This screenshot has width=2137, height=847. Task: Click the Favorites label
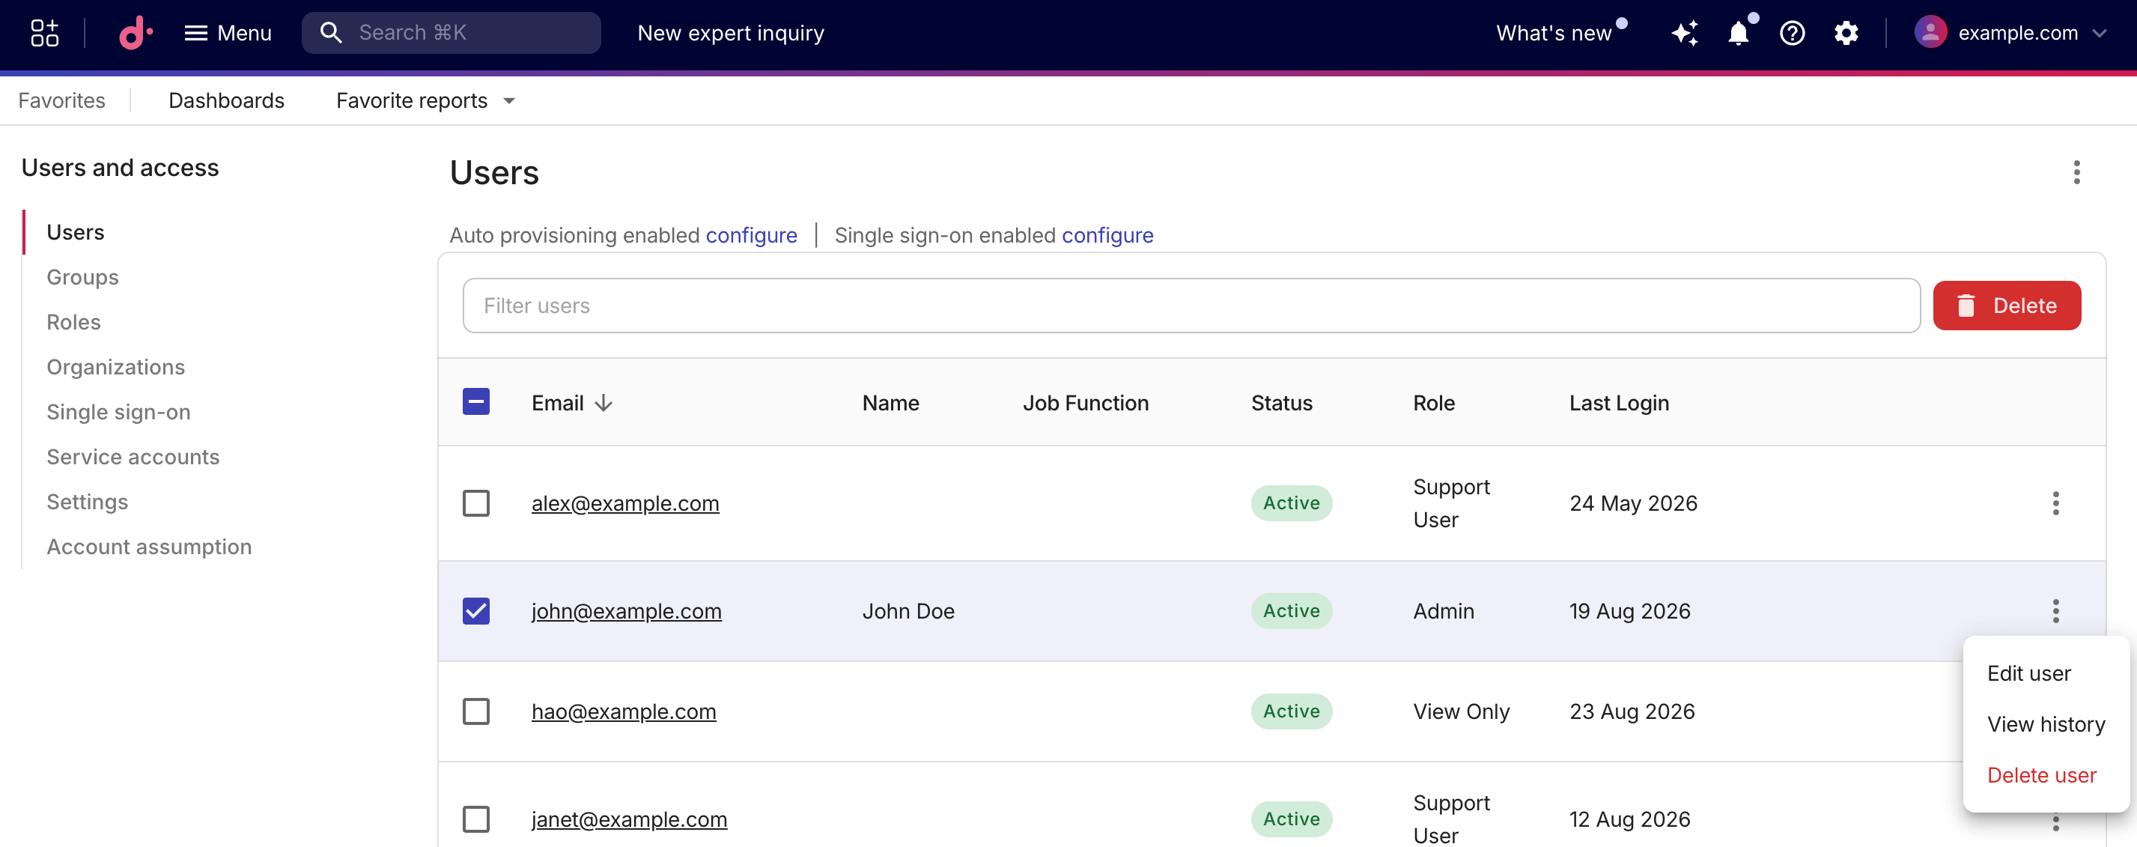(61, 100)
